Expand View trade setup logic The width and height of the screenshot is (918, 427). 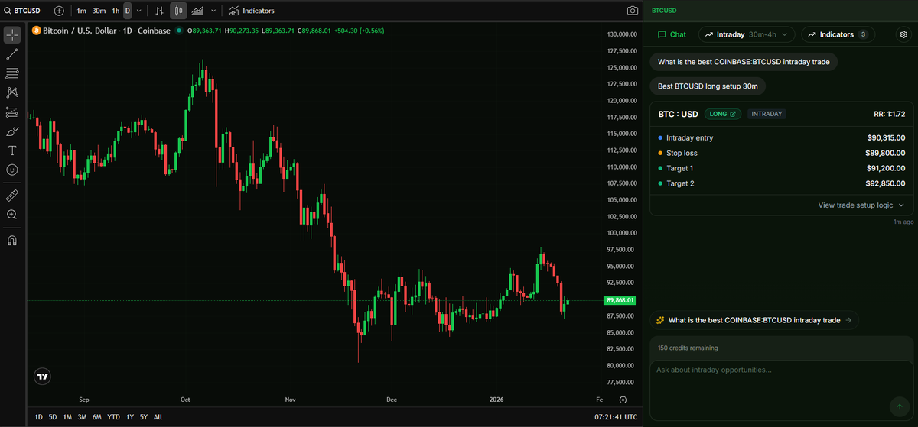click(861, 205)
